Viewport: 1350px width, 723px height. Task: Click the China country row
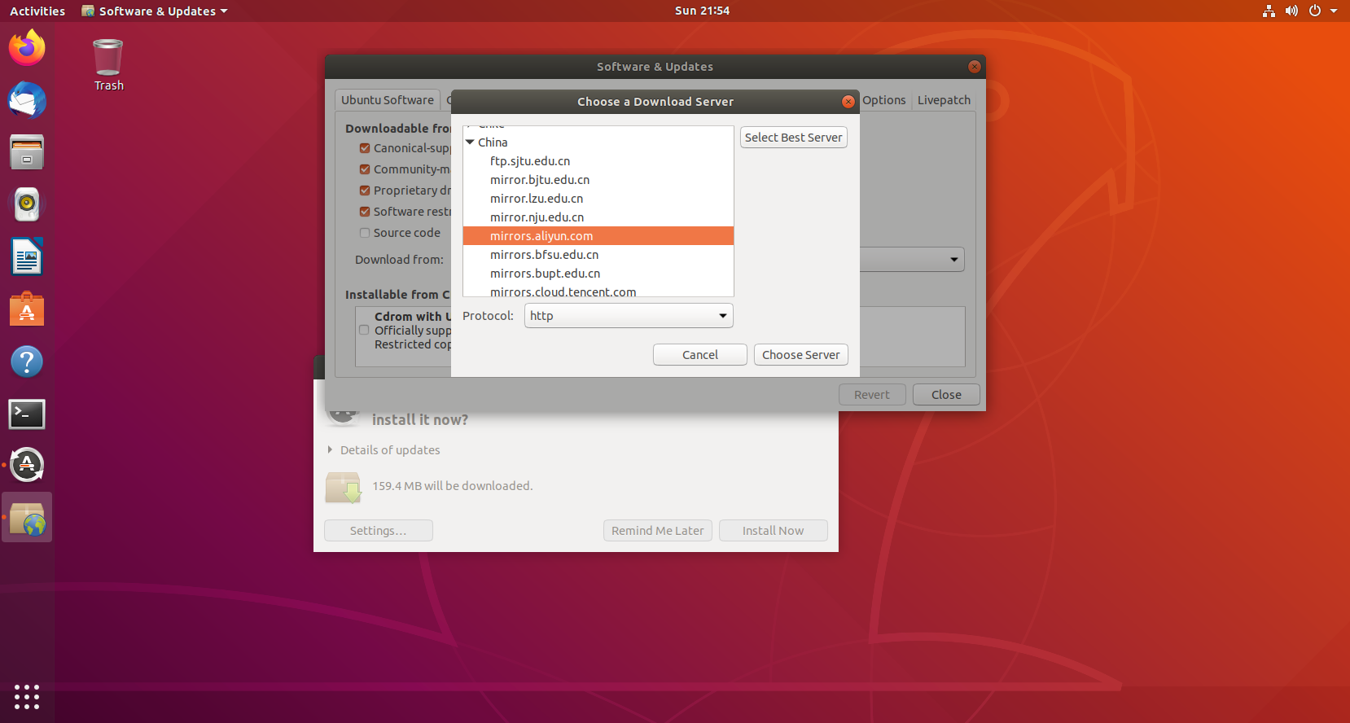598,142
